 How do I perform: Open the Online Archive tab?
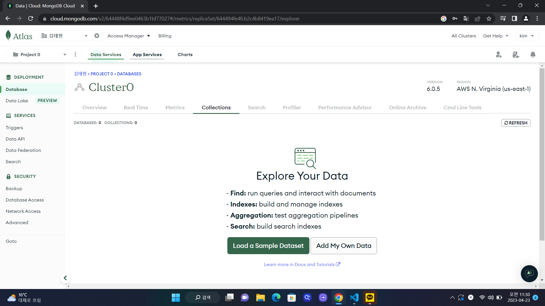408,107
